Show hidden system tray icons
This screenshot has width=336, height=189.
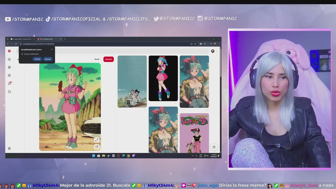click(x=193, y=156)
